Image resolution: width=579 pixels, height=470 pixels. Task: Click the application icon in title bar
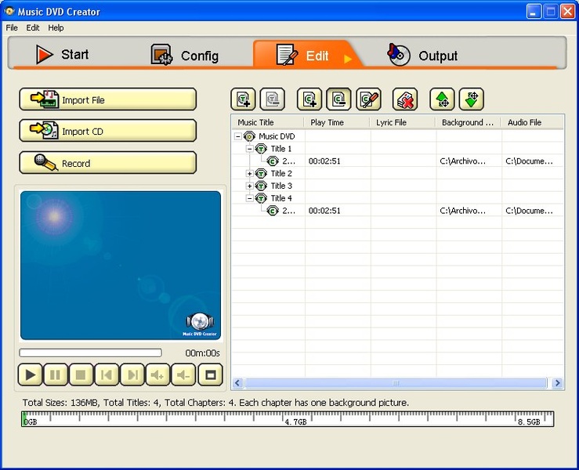click(9, 11)
